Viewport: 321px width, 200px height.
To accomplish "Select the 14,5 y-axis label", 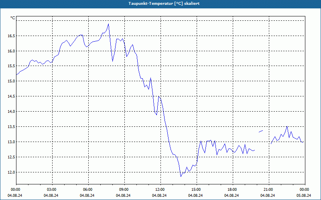I will (x=12, y=96).
